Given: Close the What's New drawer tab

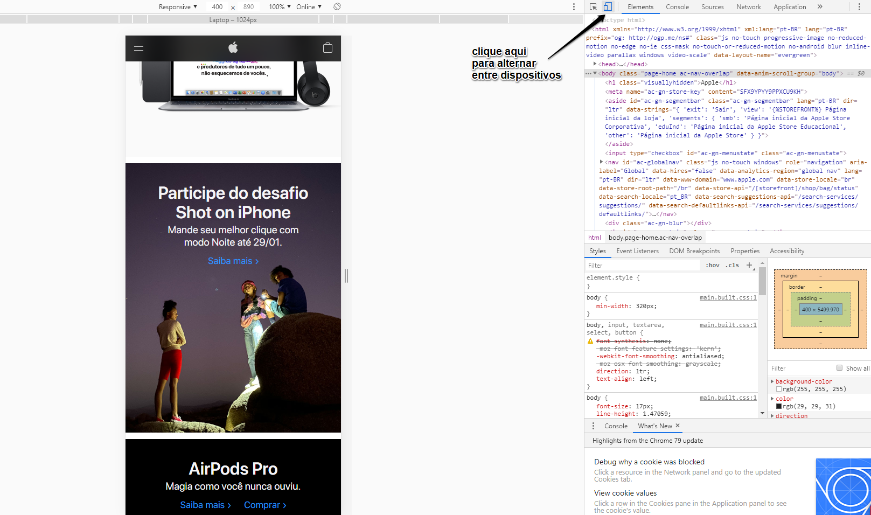Looking at the screenshot, I should click(678, 426).
